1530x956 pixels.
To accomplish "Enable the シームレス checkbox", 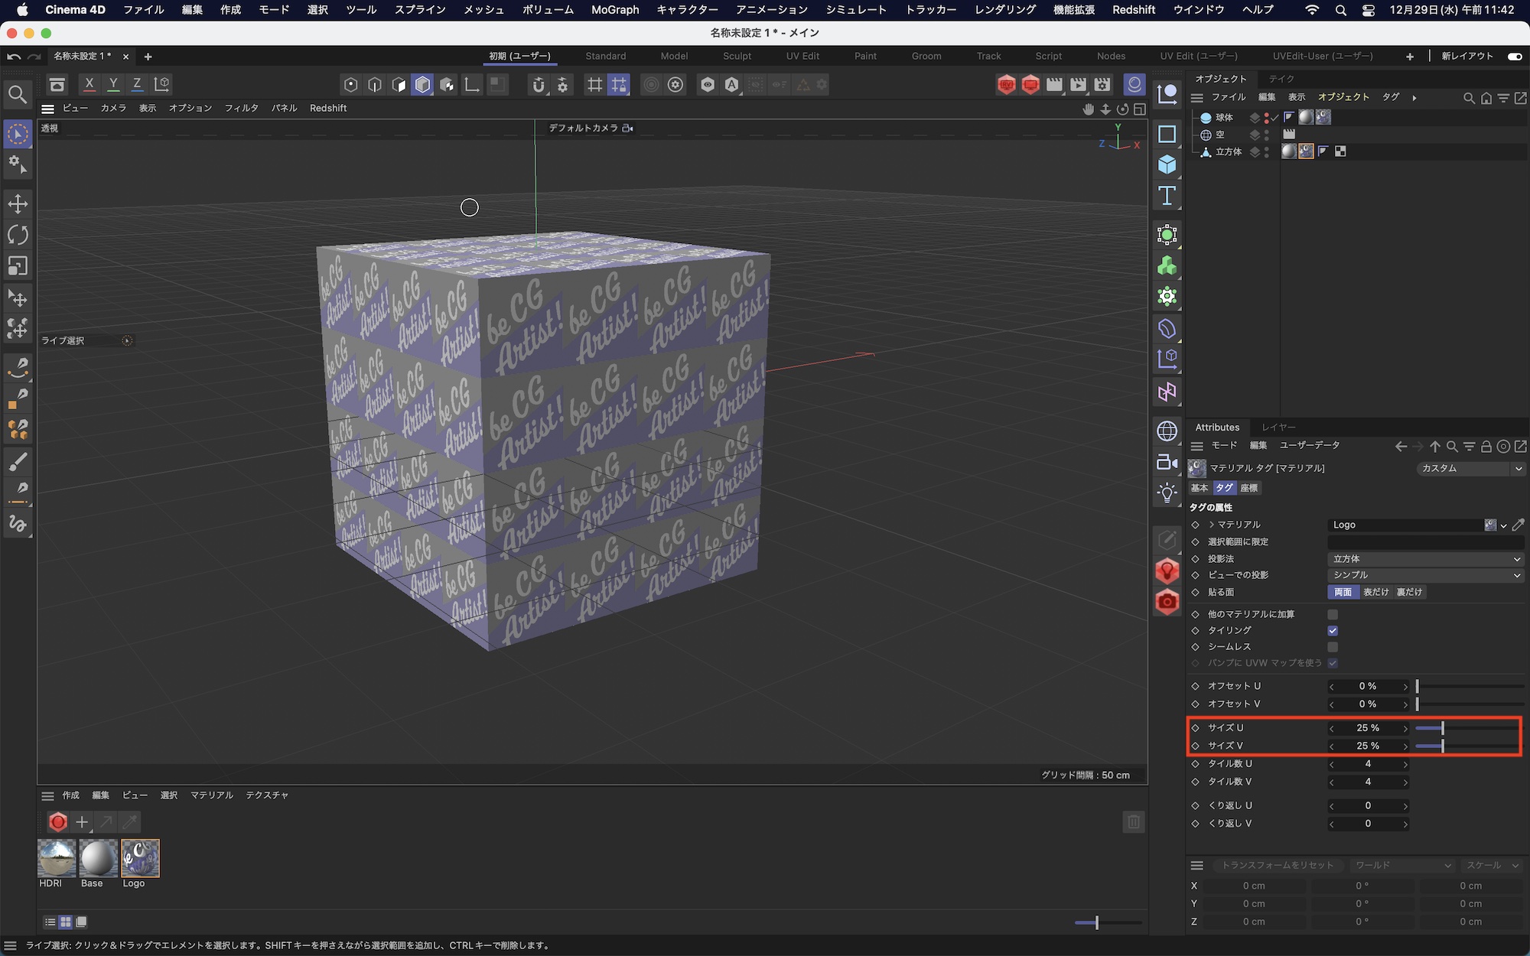I will (x=1333, y=647).
